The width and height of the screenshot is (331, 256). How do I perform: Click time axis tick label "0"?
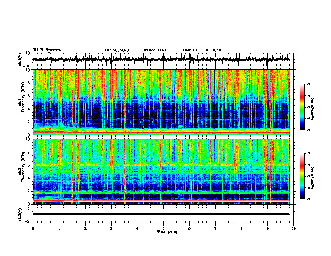pos(33,228)
